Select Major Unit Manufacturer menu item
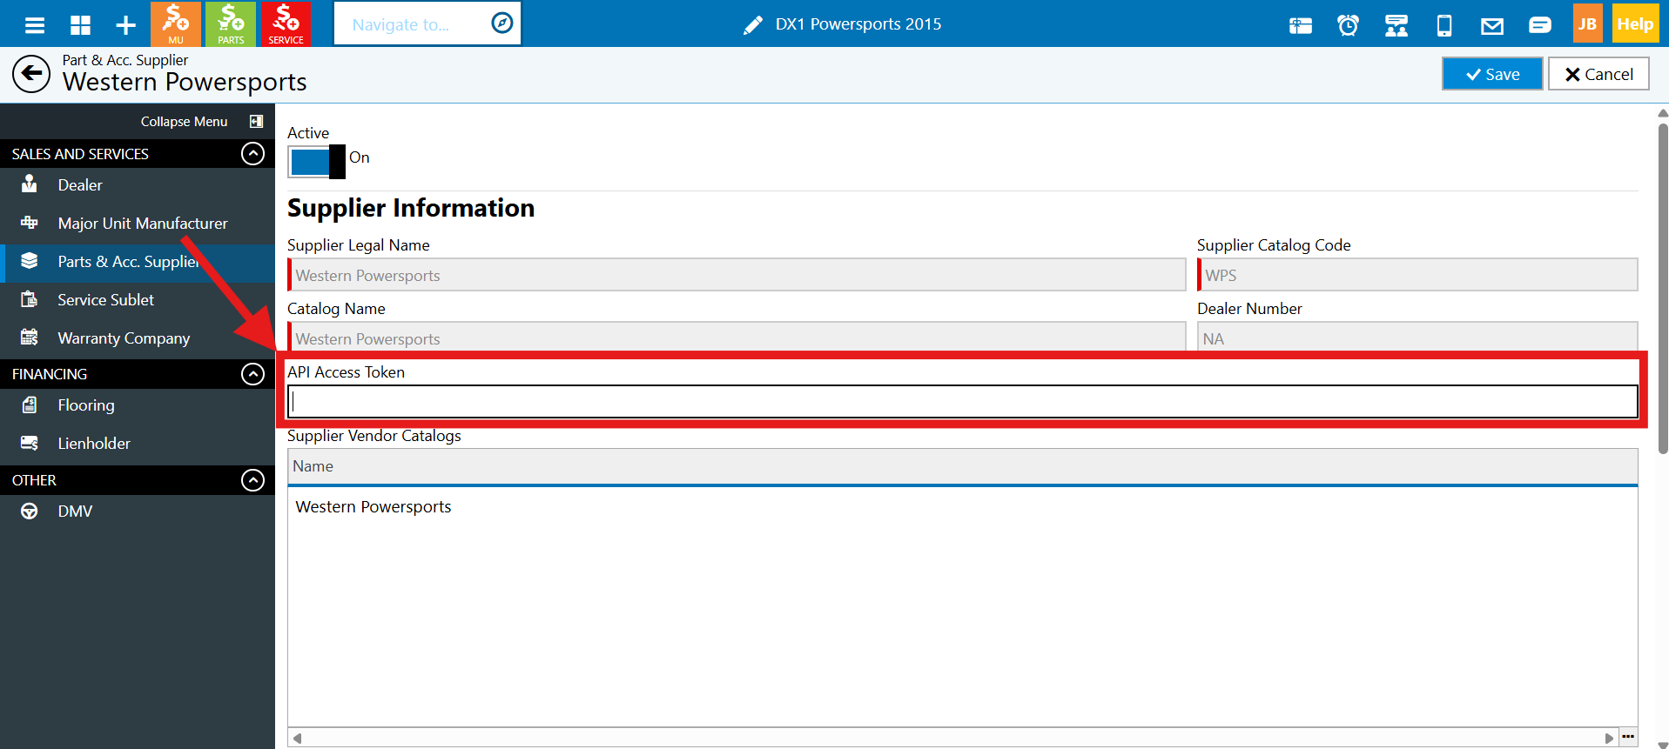Viewport: 1669px width, 749px height. pos(138,223)
